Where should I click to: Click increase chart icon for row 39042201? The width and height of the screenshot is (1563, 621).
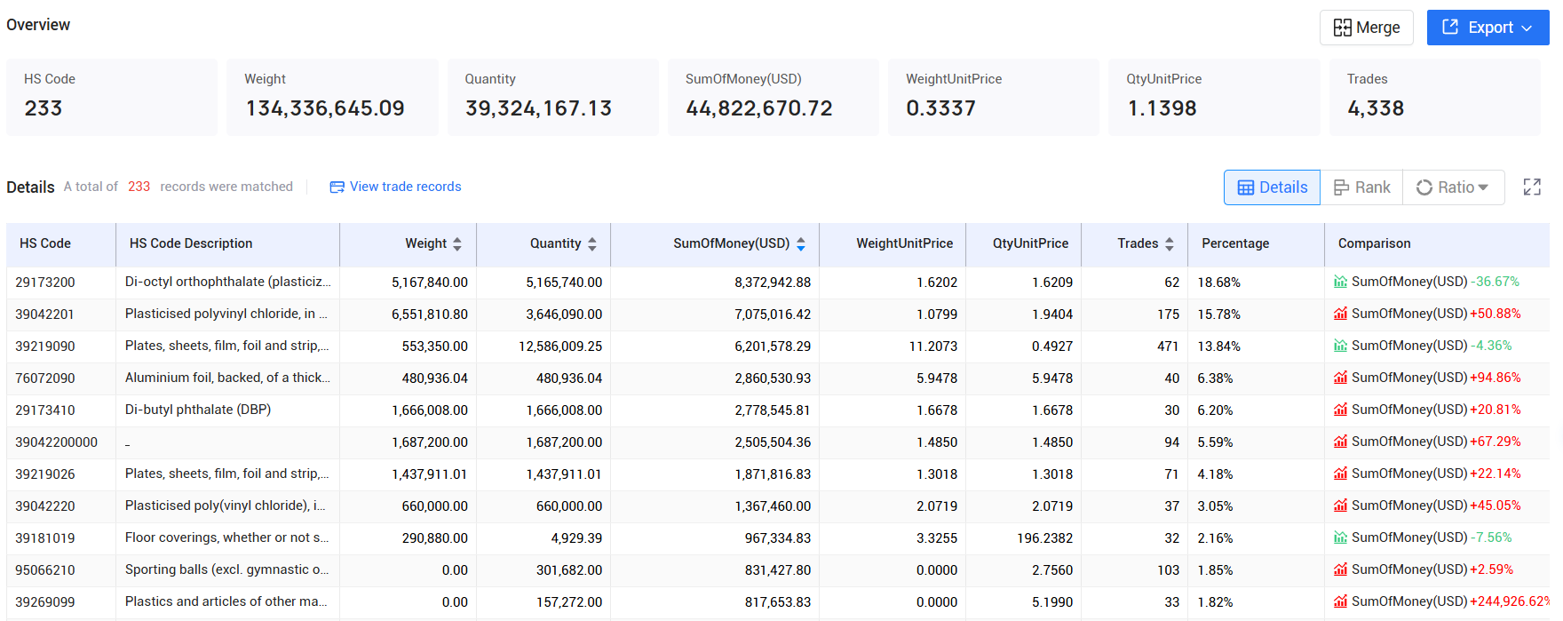pyautogui.click(x=1341, y=314)
